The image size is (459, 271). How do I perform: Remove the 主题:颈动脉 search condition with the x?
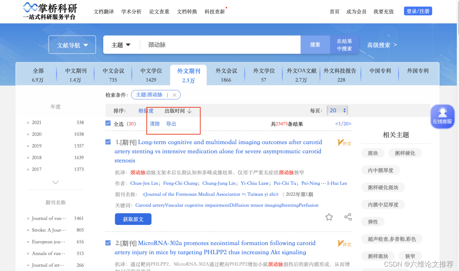174,95
